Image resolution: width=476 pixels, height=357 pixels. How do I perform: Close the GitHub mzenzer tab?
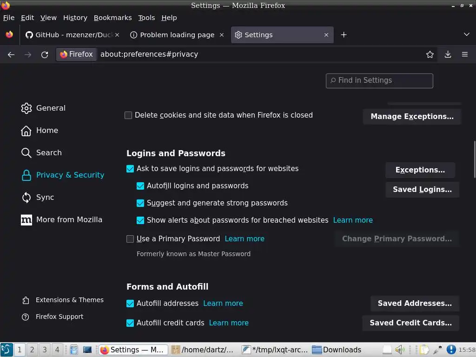(x=117, y=35)
